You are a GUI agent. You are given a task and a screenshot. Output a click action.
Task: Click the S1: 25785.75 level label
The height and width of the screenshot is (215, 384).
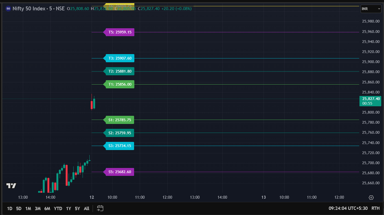pos(119,120)
